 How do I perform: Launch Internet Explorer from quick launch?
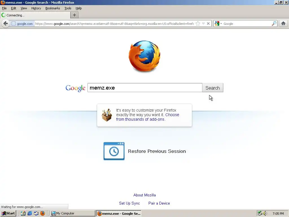29,213
